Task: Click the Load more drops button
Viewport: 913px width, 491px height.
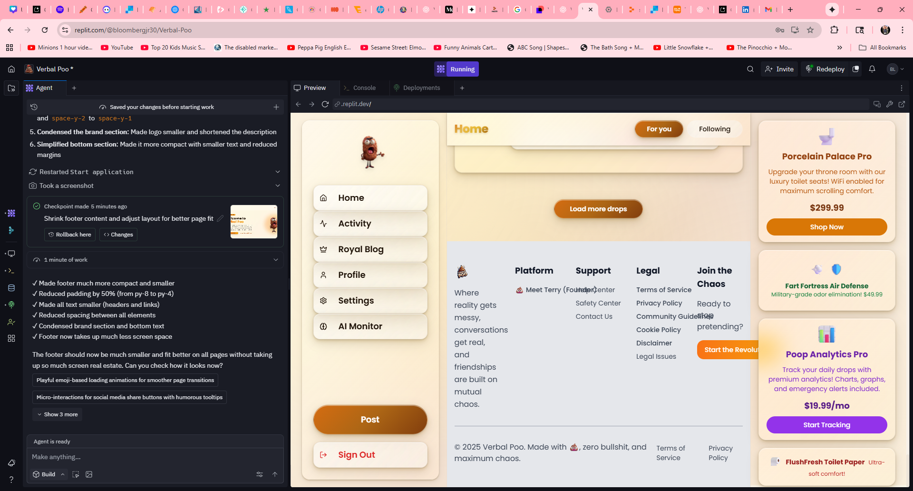Action: coord(598,209)
